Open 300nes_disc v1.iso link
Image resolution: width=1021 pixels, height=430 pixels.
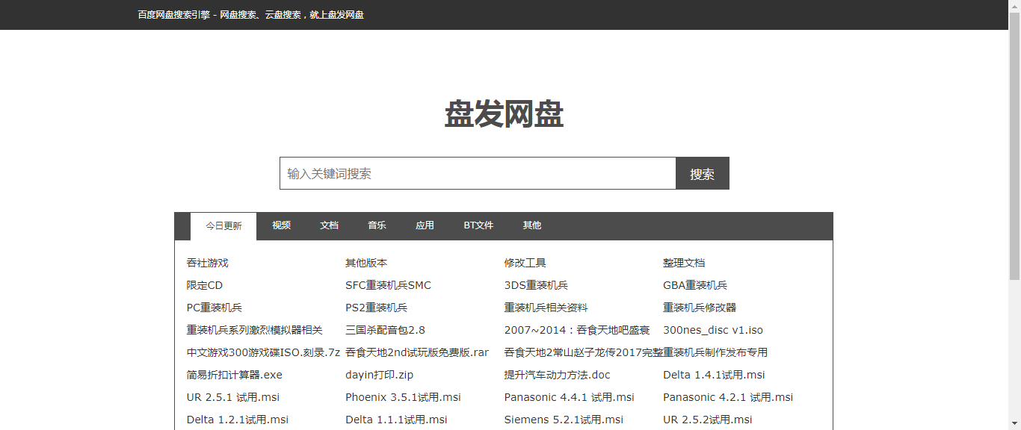click(713, 330)
